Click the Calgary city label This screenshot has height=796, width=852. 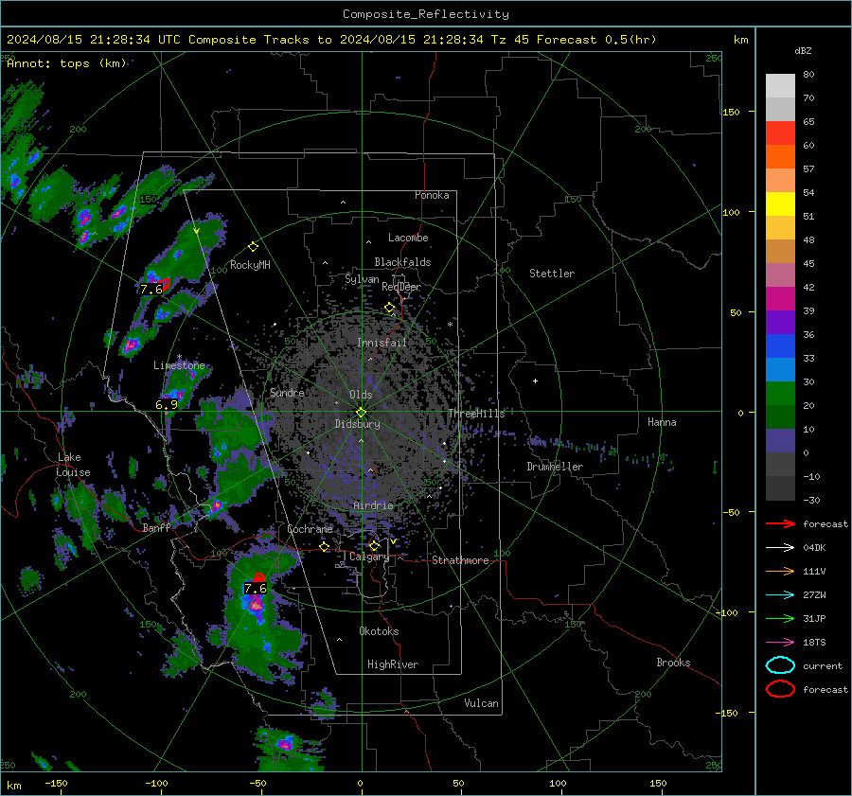369,557
